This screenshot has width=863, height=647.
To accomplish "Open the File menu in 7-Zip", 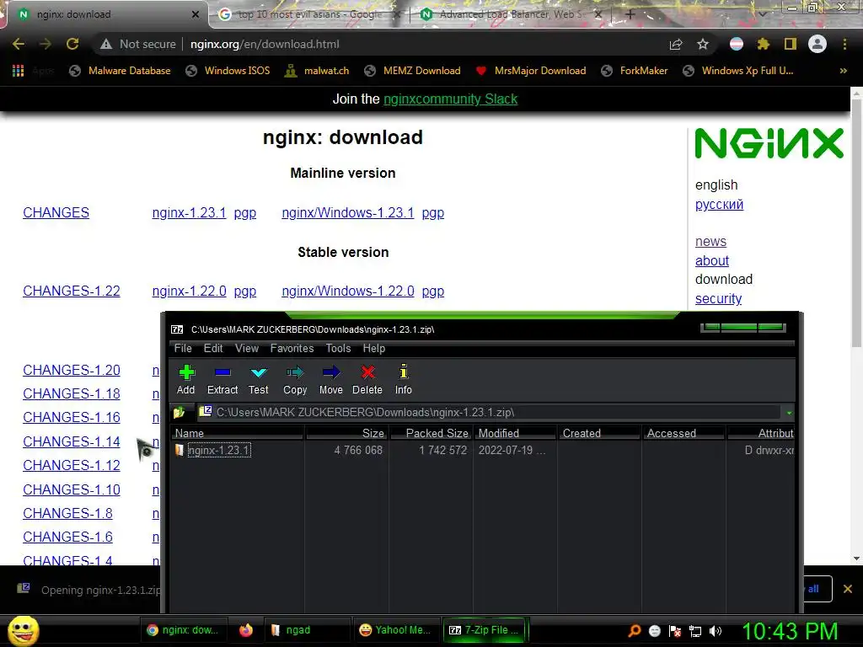I will point(183,348).
